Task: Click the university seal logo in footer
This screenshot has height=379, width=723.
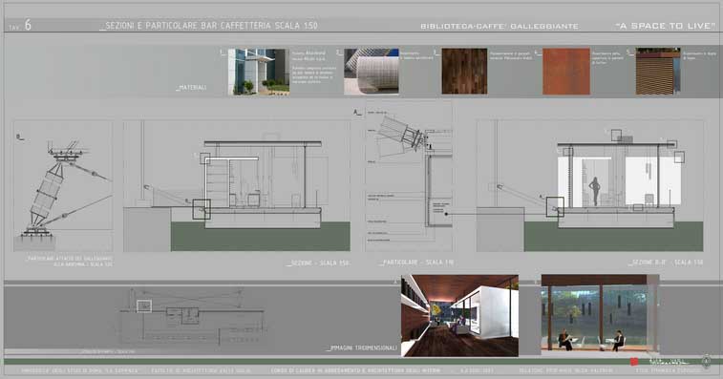Action: [706, 361]
